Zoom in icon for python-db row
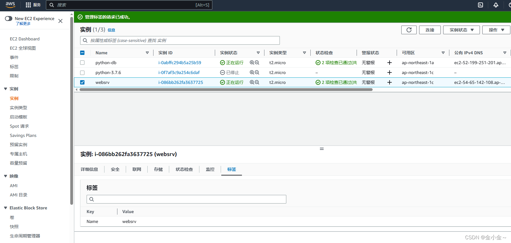511x243 pixels. coord(252,63)
